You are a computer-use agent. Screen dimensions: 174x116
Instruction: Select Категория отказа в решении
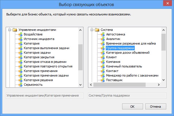(45, 62)
